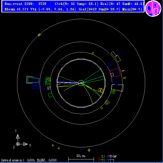Click the X axis arrow of the coordinate indicator

(x=25, y=144)
